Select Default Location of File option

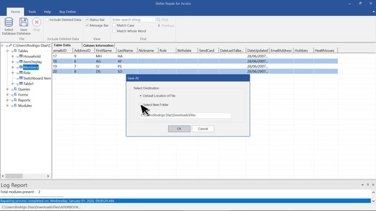pyautogui.click(x=140, y=96)
